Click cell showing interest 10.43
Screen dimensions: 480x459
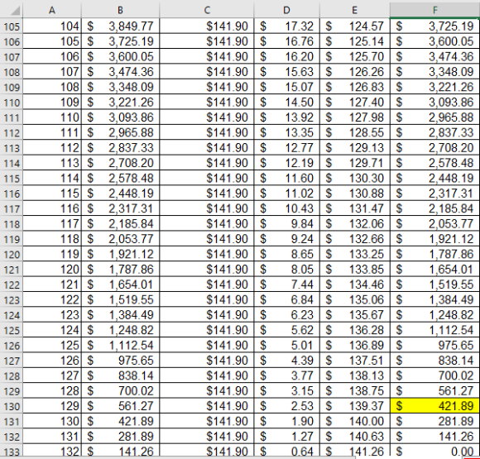coord(286,208)
